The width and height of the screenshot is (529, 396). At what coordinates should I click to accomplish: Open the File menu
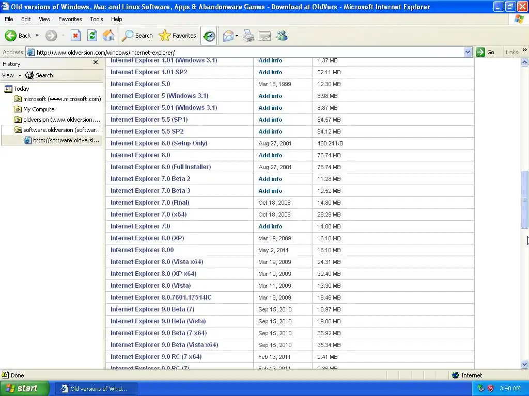tap(9, 19)
